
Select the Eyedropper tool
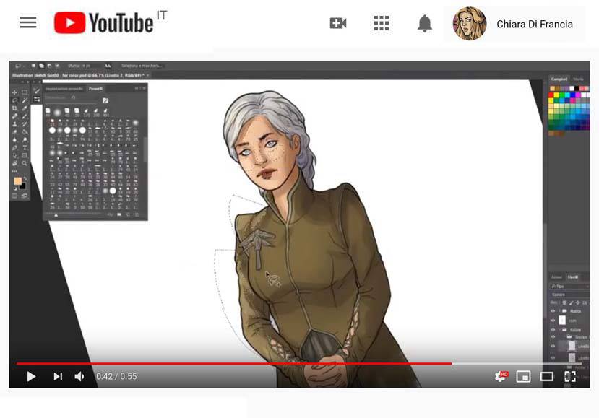click(x=25, y=108)
